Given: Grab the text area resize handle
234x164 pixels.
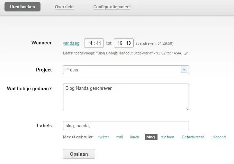Looking at the screenshot, I should tap(187, 109).
